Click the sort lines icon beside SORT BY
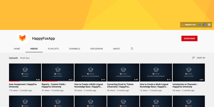 (194, 58)
